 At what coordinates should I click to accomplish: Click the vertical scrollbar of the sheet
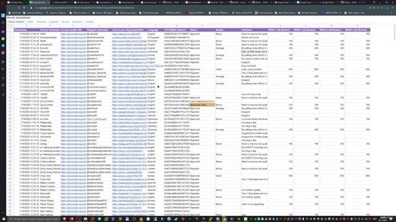click(x=394, y=32)
